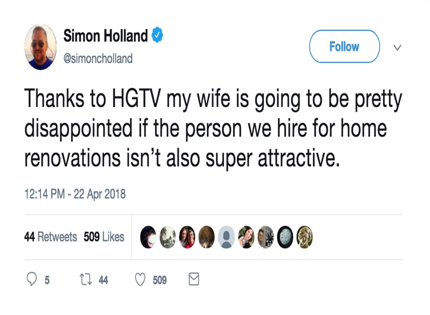Open the palm trees liker avatar

tap(168, 237)
